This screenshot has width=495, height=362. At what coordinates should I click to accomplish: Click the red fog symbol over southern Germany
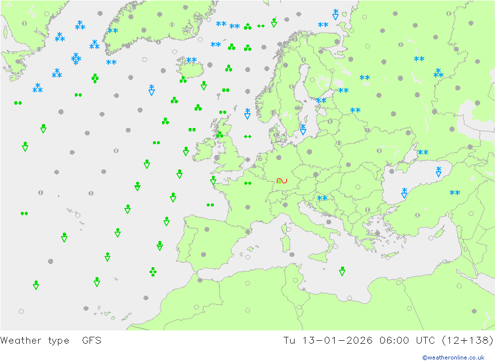tap(282, 181)
